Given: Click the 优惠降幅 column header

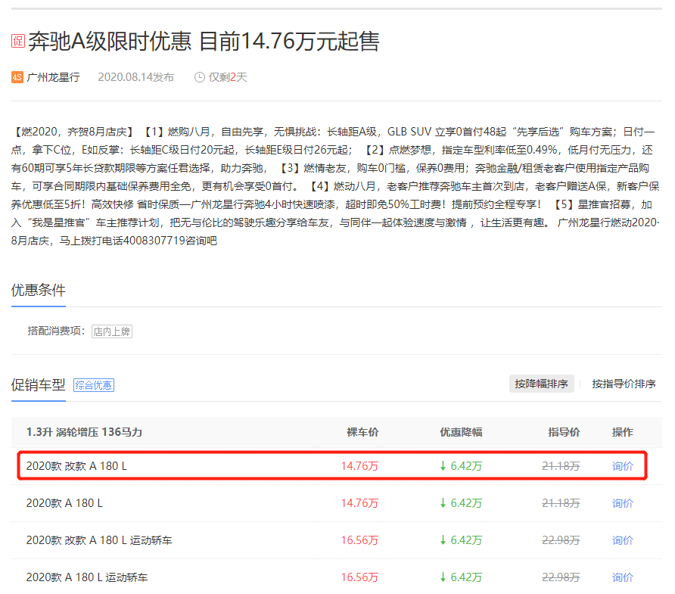Looking at the screenshot, I should tap(461, 432).
